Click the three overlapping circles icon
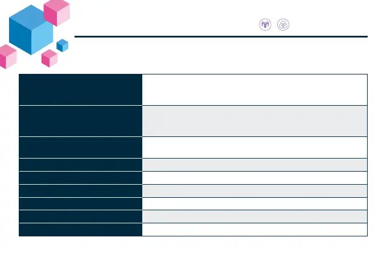387x258 pixels. click(282, 25)
